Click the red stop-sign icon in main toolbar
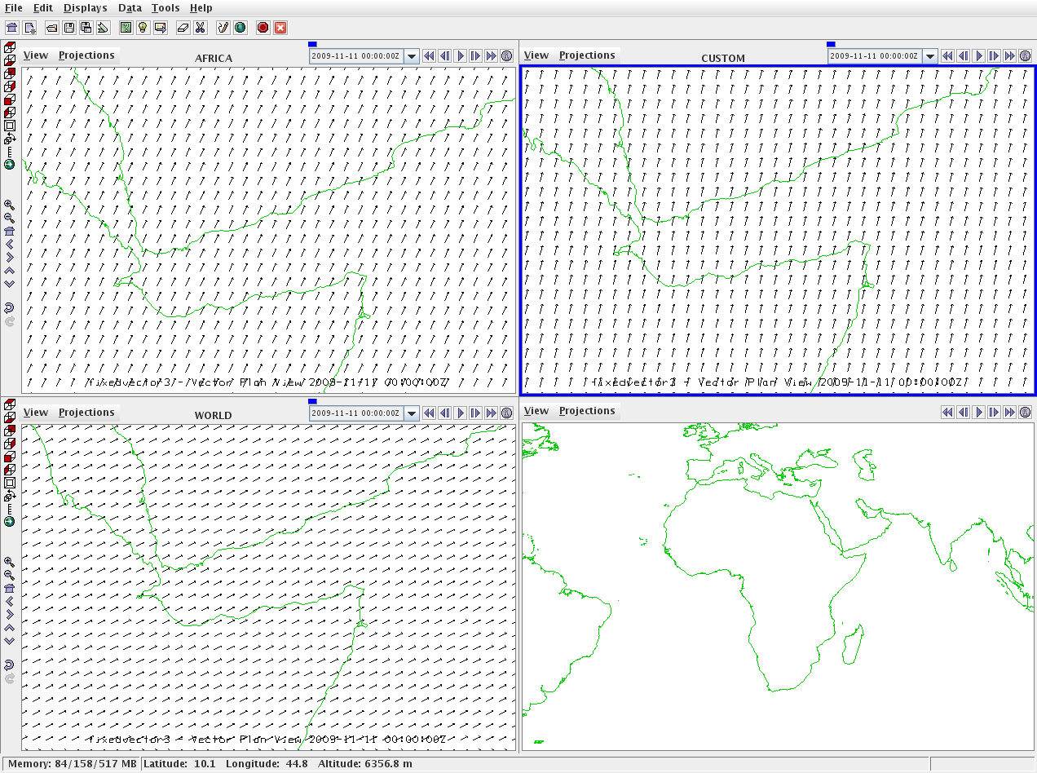This screenshot has width=1037, height=773. (x=263, y=27)
